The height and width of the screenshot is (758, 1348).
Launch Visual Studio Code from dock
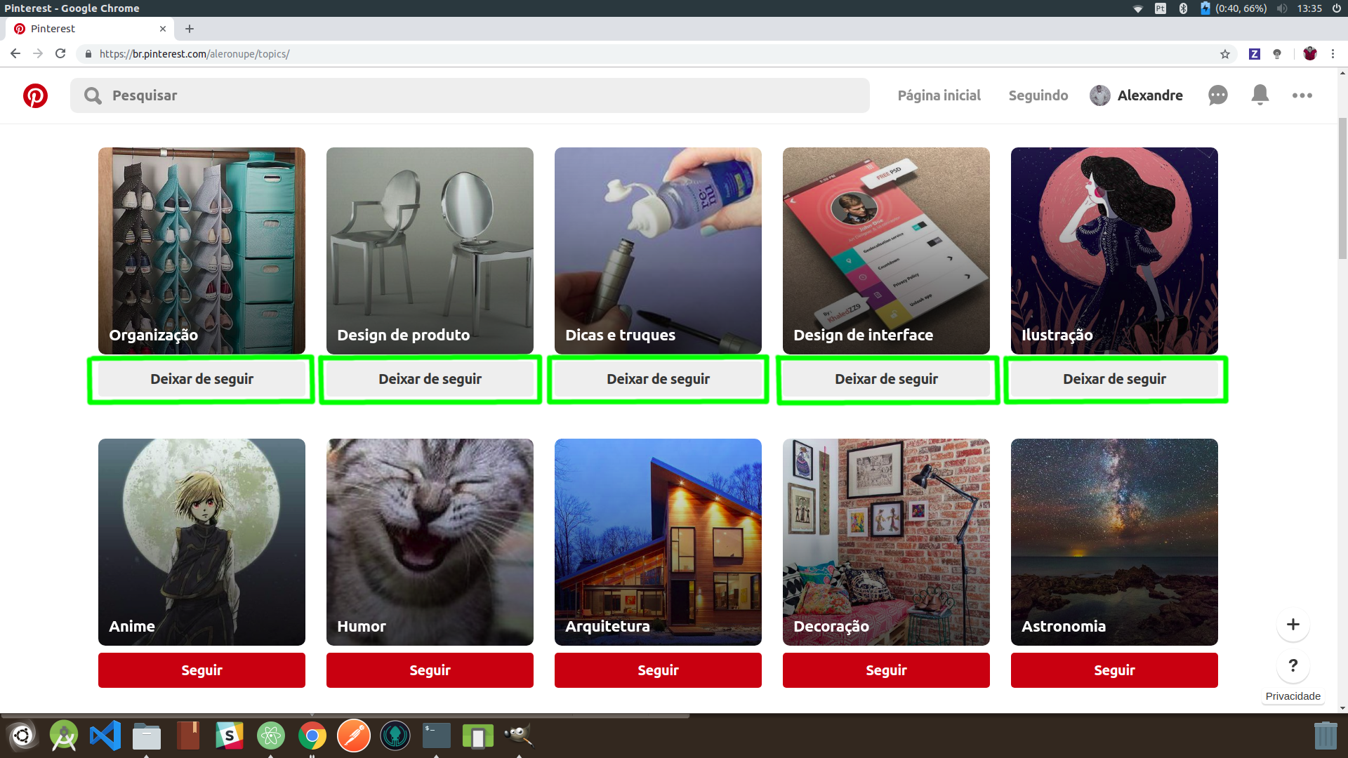click(105, 736)
